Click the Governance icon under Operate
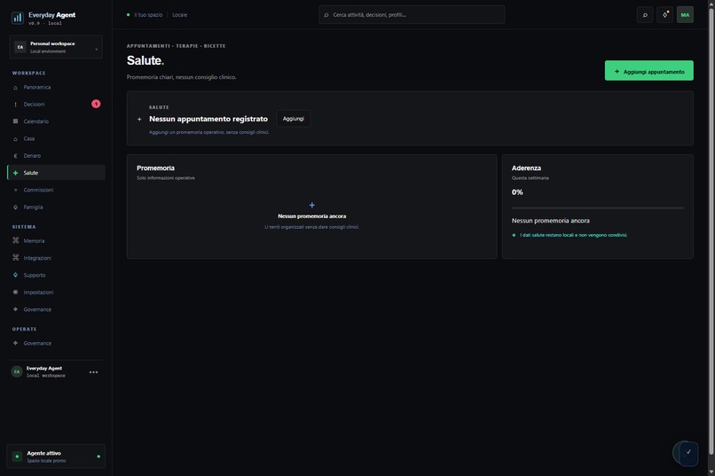 pyautogui.click(x=15, y=343)
